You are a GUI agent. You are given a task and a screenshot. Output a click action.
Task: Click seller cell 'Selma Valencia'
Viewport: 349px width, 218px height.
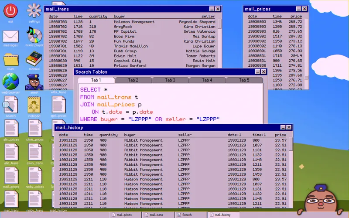[x=199, y=31]
